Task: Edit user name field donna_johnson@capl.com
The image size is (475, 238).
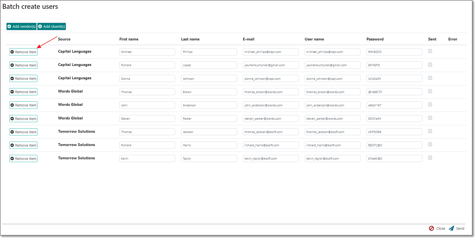Action: 332,78
